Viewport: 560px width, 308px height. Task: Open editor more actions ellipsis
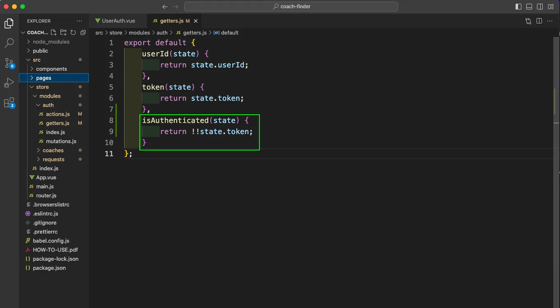550,21
